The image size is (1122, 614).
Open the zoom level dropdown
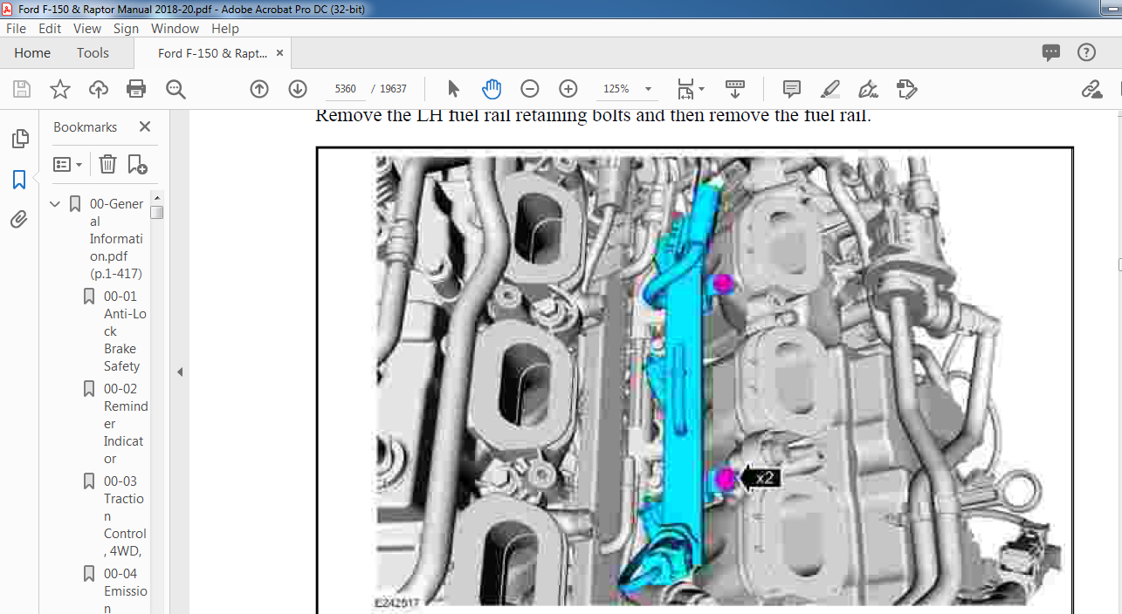pos(648,89)
